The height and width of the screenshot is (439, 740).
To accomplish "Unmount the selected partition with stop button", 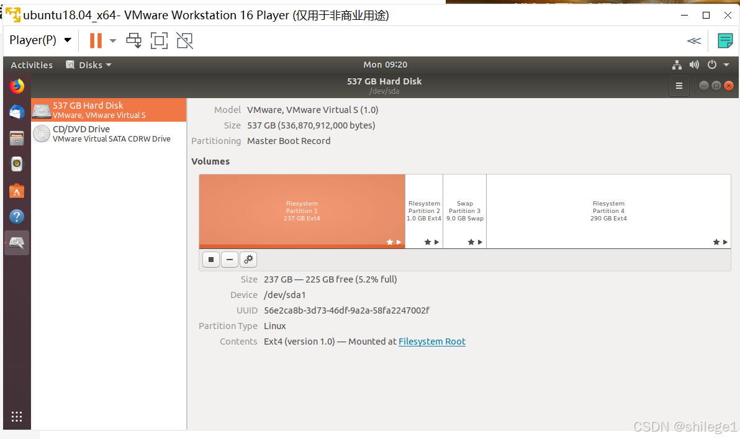I will pyautogui.click(x=211, y=260).
